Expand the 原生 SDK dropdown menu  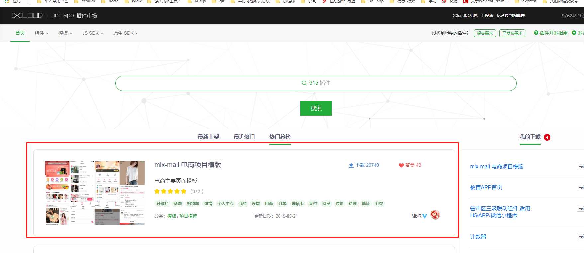[x=125, y=33]
